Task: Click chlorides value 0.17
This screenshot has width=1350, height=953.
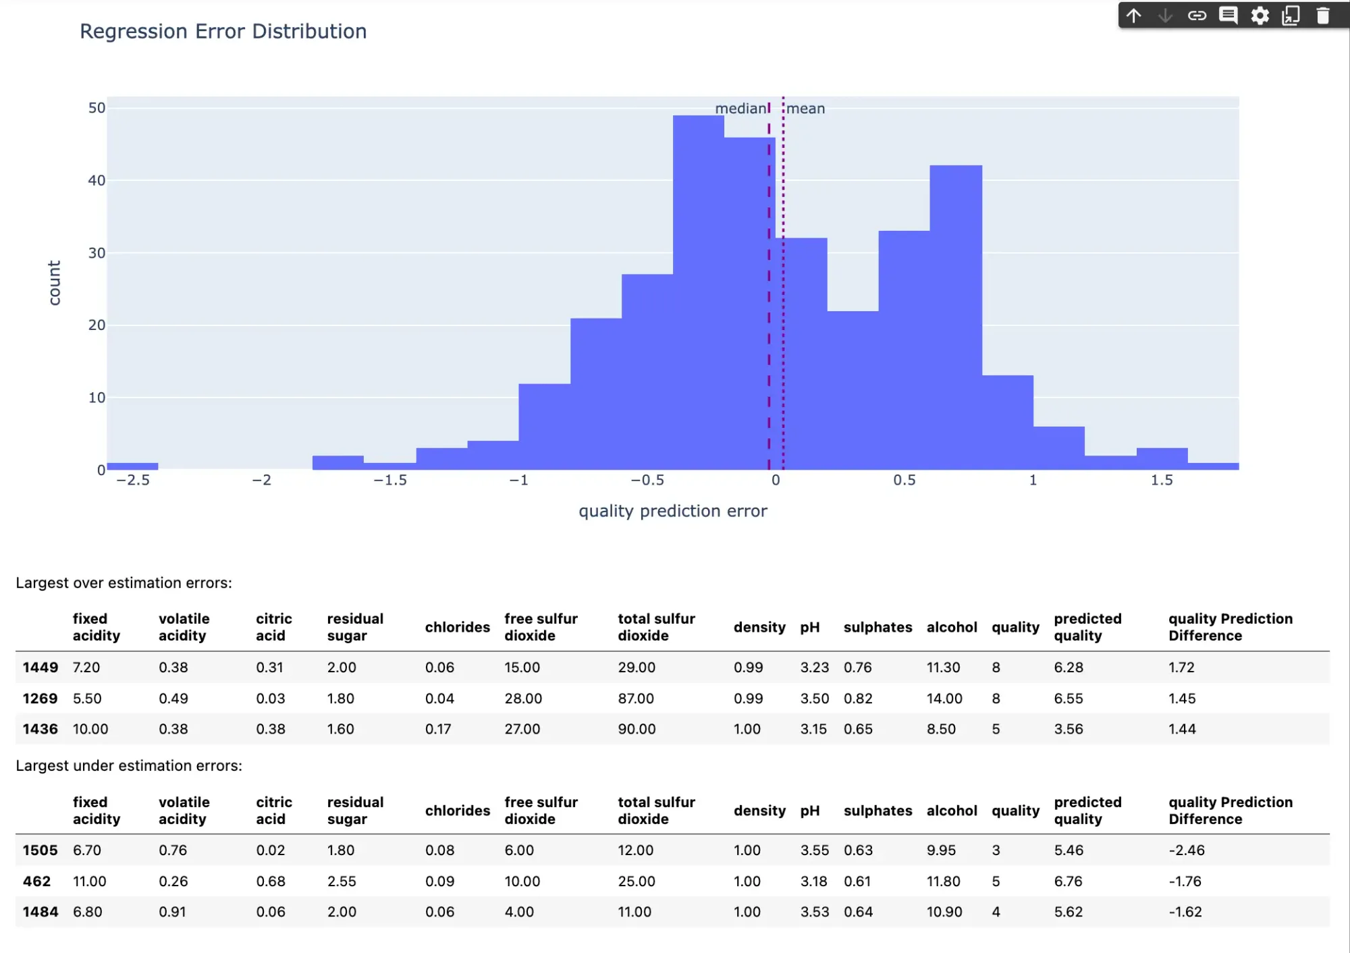Action: [x=438, y=729]
